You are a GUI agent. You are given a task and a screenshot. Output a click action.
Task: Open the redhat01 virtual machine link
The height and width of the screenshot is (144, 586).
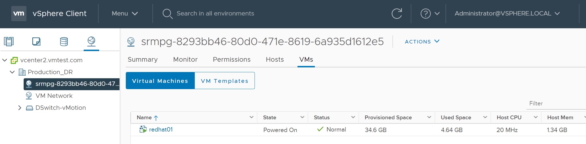point(161,130)
